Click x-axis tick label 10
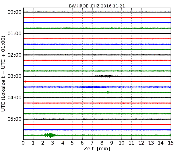Image resolution: width=194 pixels, height=155 pixels. click(121, 143)
